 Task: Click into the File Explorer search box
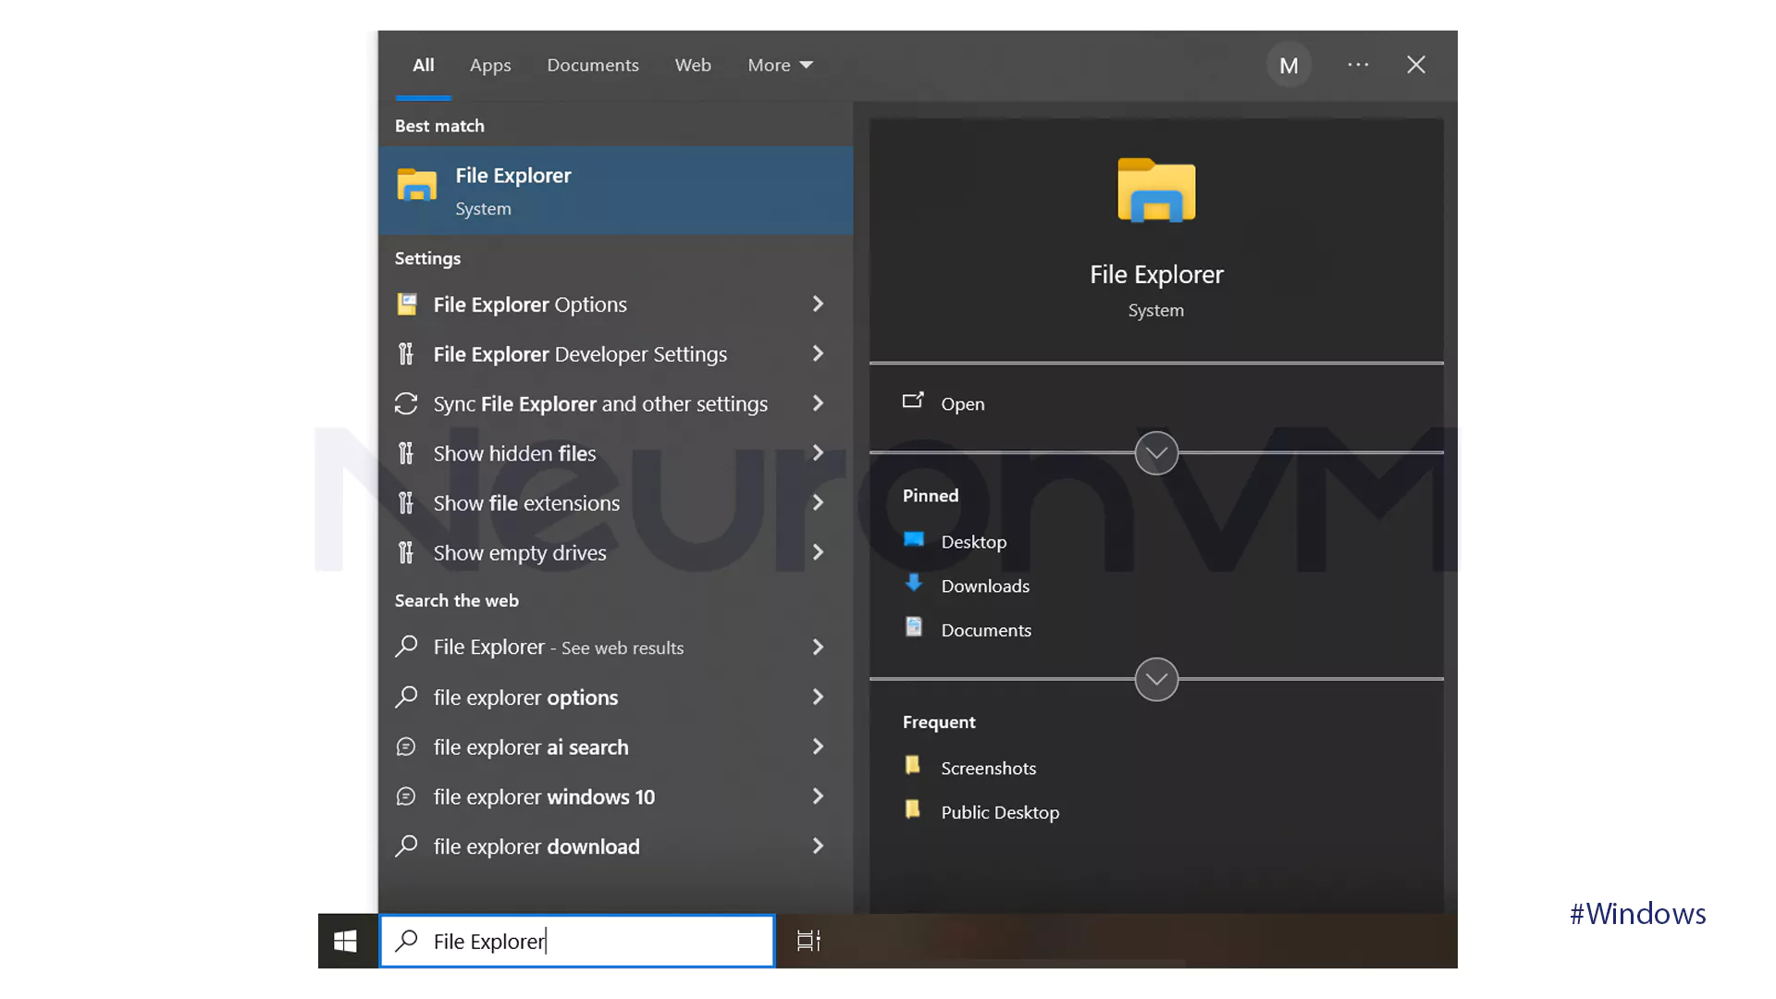click(x=577, y=941)
